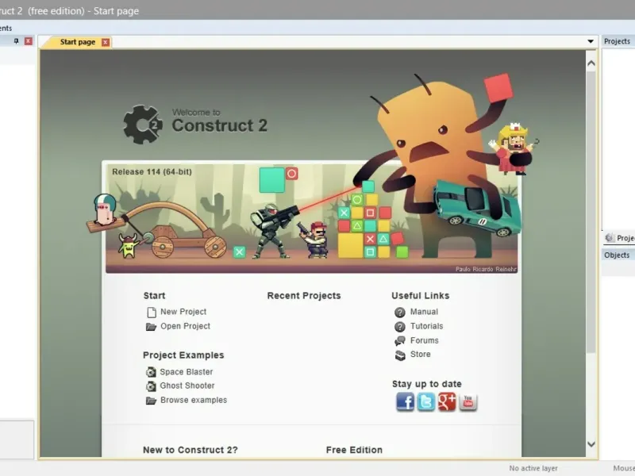Open the Space Blaster example
This screenshot has width=635, height=476.
click(187, 372)
